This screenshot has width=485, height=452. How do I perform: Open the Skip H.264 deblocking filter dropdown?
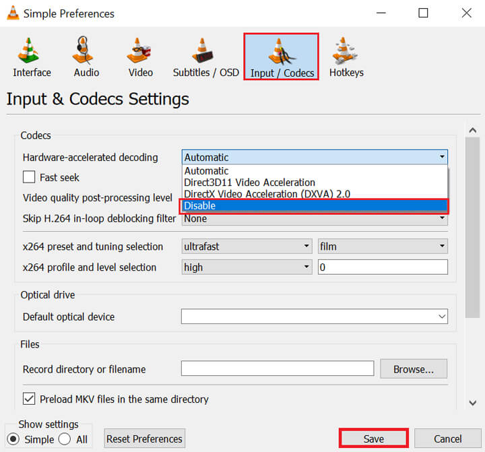[x=315, y=219]
